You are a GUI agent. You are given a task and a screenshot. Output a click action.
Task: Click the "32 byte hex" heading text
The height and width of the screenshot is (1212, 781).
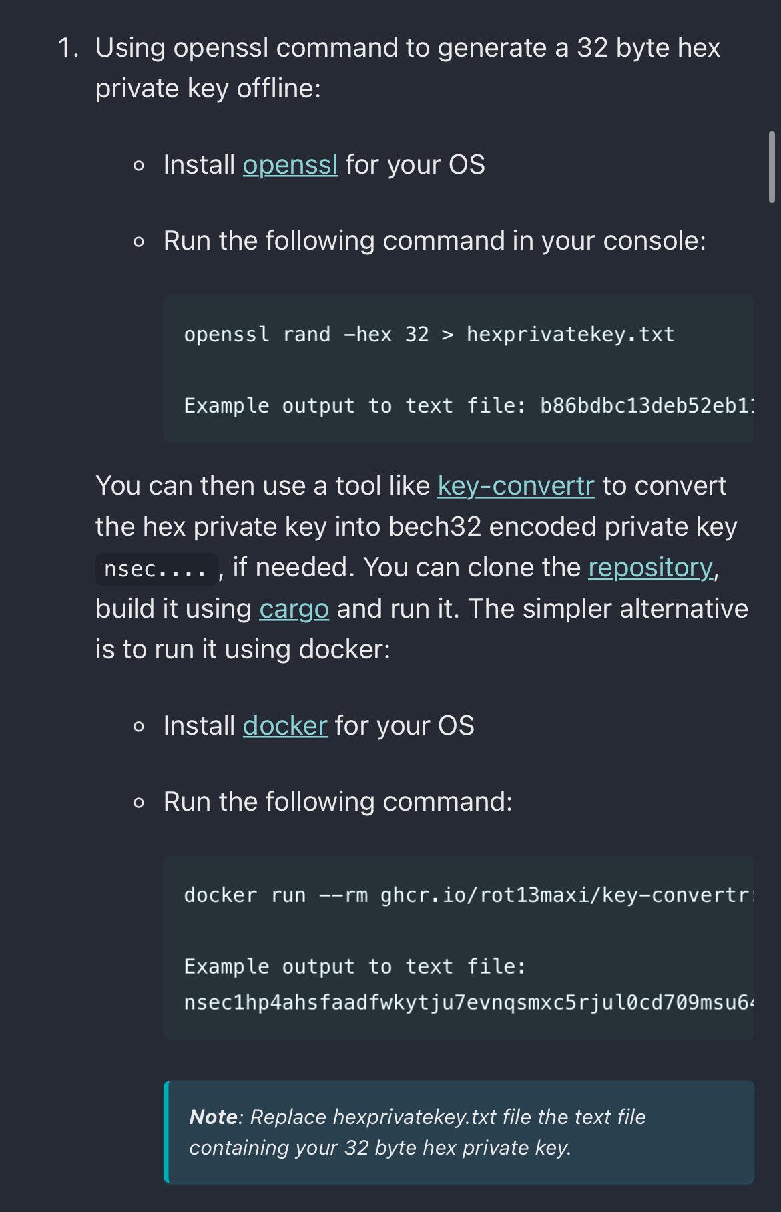click(649, 48)
